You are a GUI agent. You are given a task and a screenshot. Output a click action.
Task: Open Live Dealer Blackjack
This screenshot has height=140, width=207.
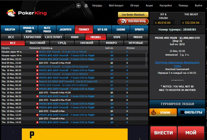pyautogui.click(x=133, y=15)
